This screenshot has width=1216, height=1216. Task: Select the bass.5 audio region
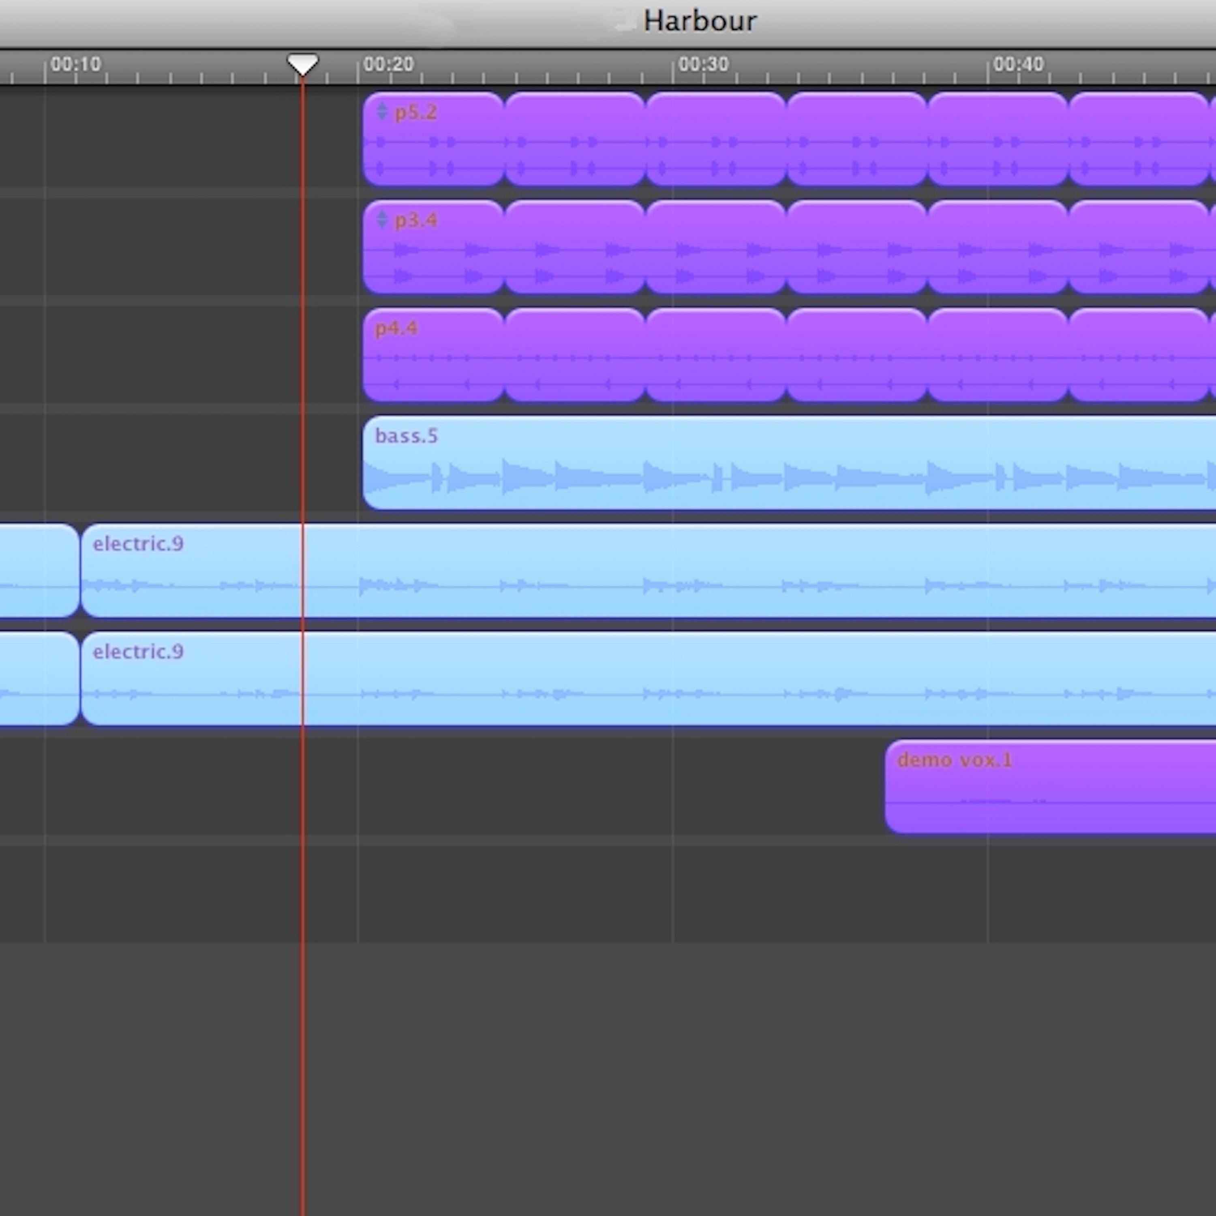789,462
